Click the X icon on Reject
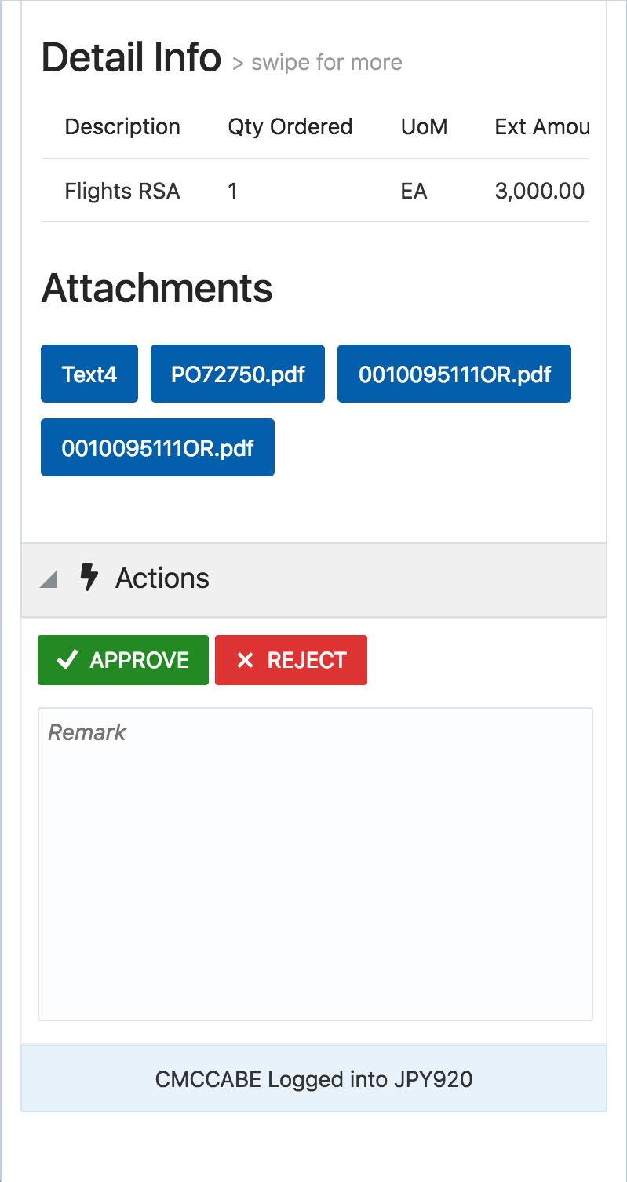 (245, 660)
